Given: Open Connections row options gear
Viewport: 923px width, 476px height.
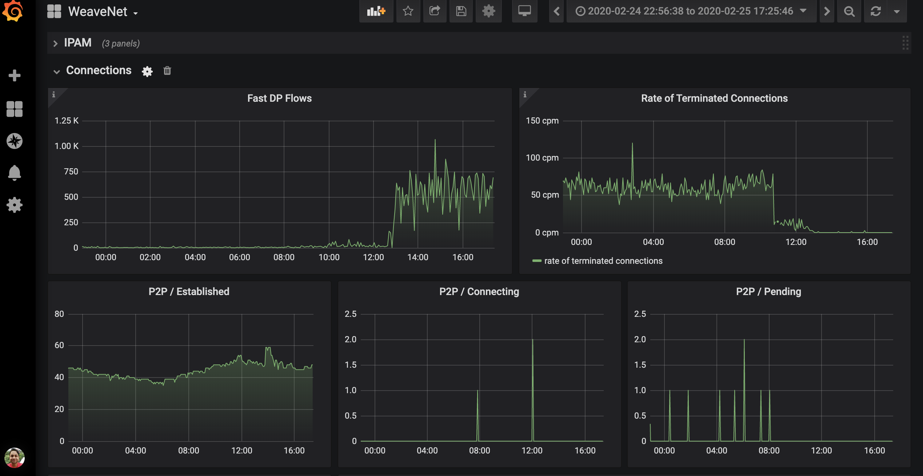Looking at the screenshot, I should 147,71.
